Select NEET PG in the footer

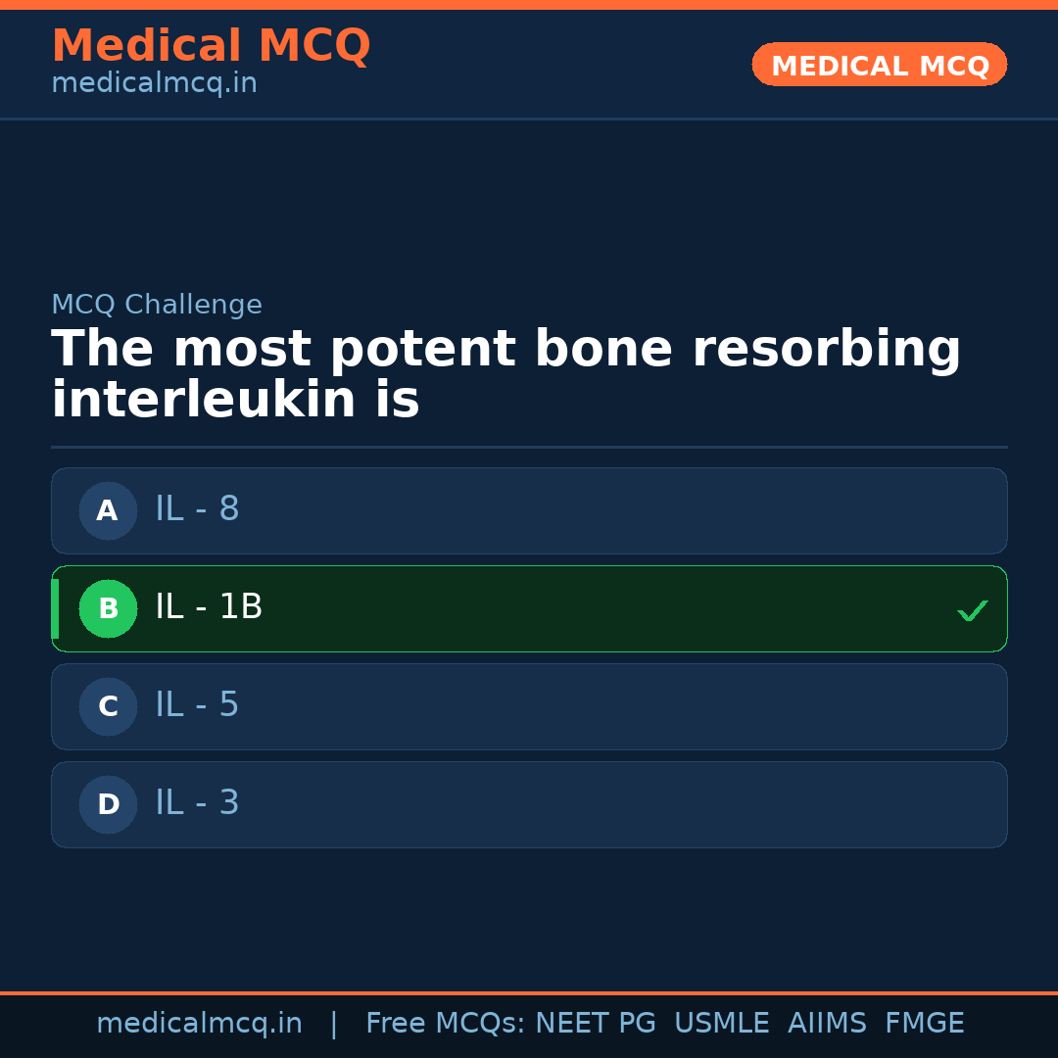tap(596, 1024)
